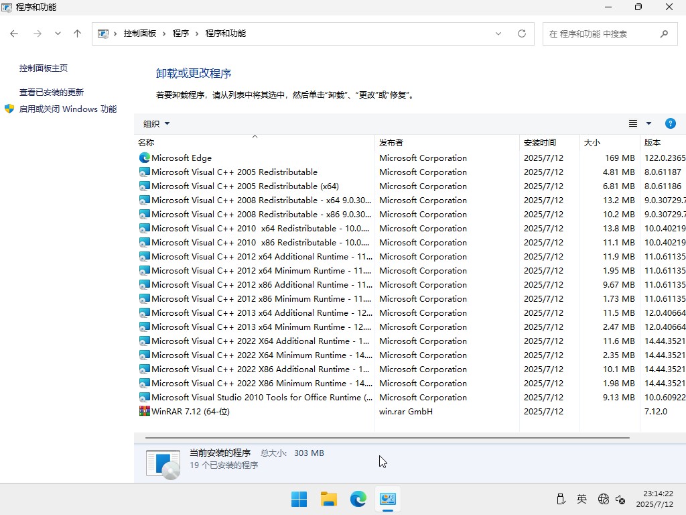Navigate to 程序 in the breadcrumb bar
Screen dimensions: 686x515
pos(181,33)
